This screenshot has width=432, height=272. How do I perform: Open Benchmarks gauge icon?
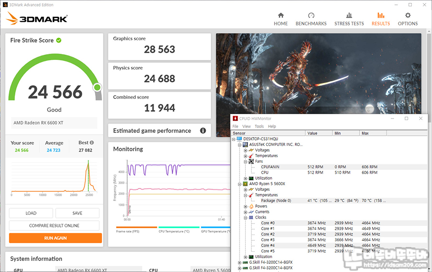click(x=311, y=15)
